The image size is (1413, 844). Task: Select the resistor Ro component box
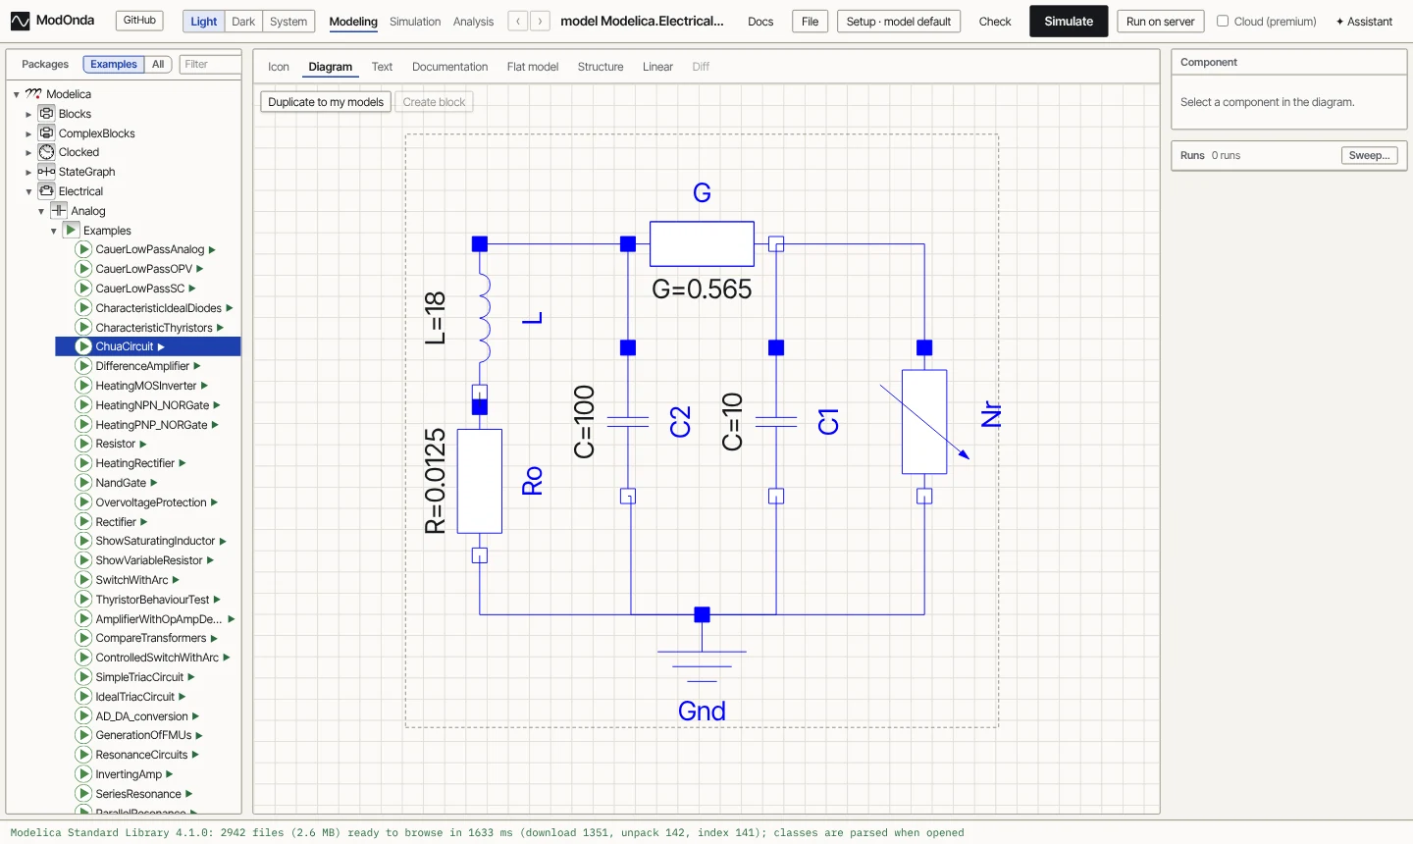pyautogui.click(x=480, y=481)
